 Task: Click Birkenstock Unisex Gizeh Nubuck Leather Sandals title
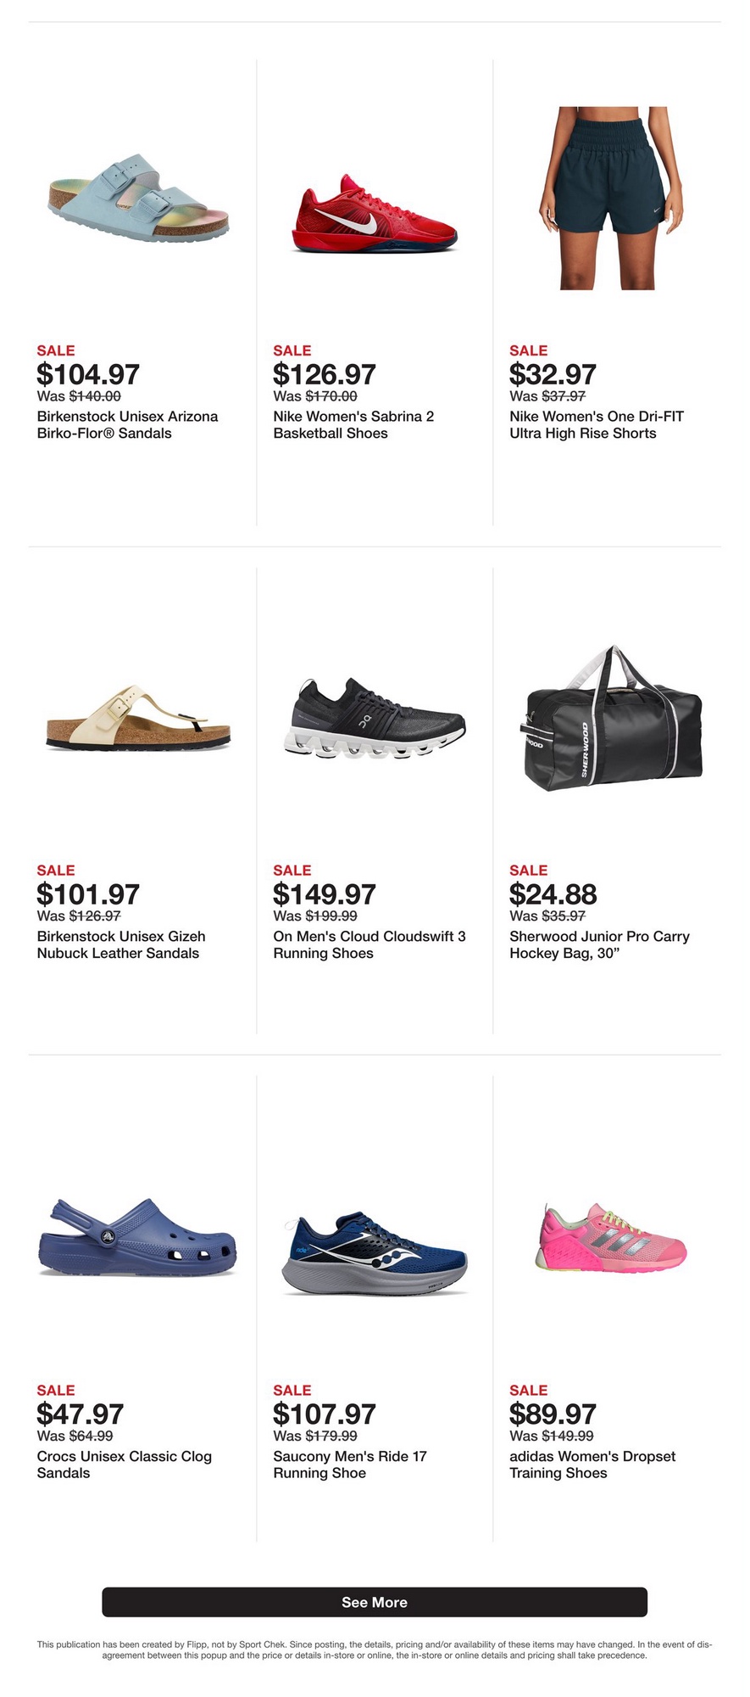pyautogui.click(x=121, y=945)
